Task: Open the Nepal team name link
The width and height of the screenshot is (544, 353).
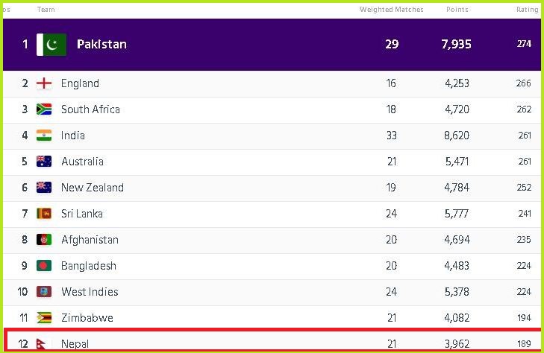Action: [75, 344]
